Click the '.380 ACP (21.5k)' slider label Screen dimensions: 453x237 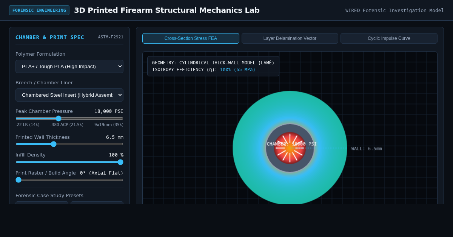67,125
